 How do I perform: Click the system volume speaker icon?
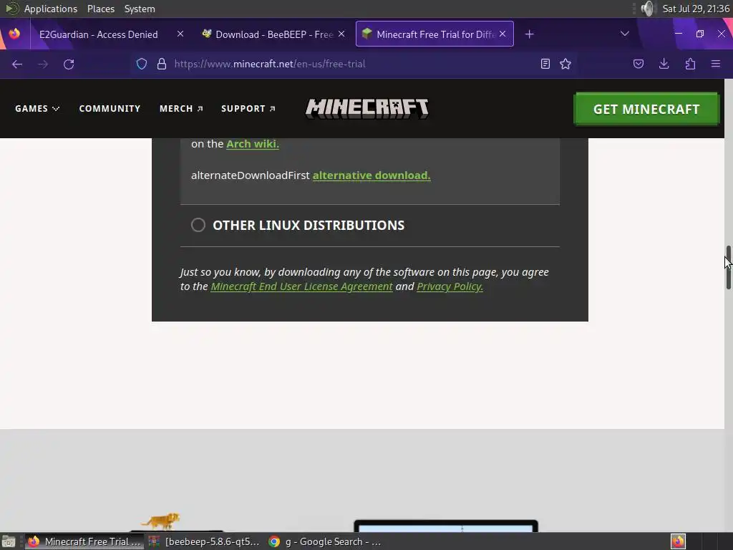pyautogui.click(x=647, y=9)
